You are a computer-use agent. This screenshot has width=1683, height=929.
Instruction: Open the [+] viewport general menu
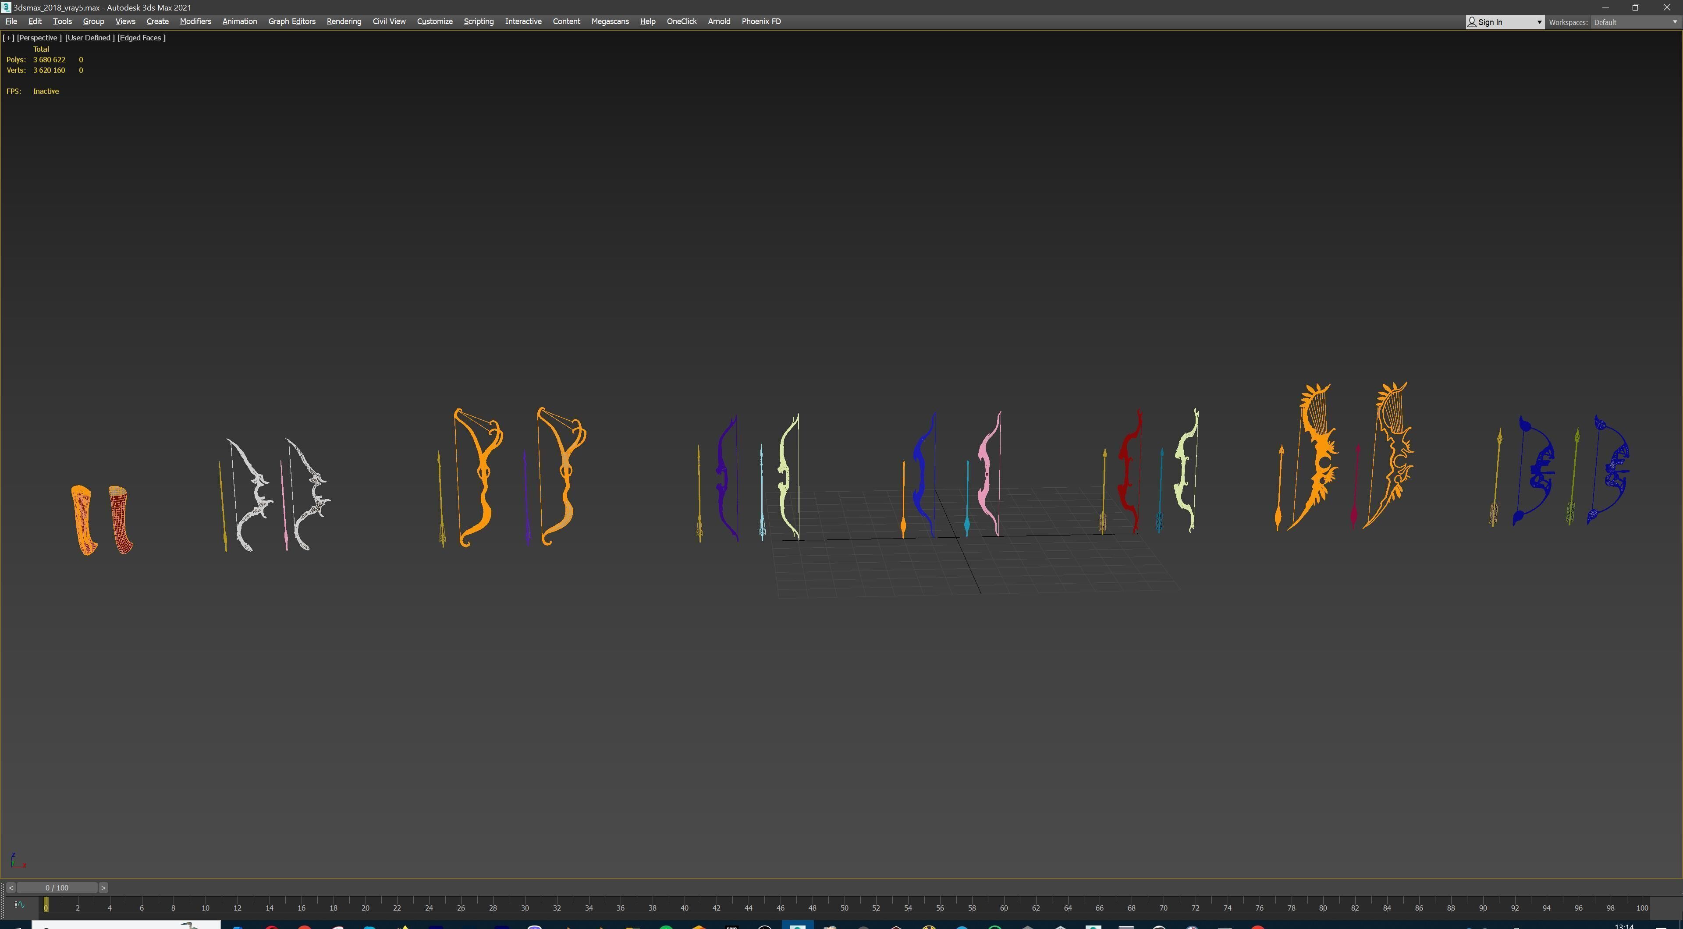[x=8, y=38]
